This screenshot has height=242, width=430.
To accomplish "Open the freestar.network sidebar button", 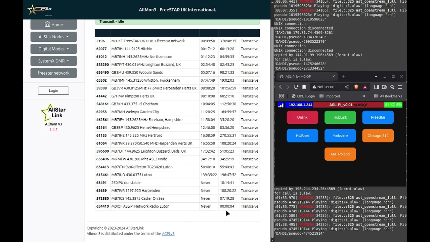I will pos(53,73).
